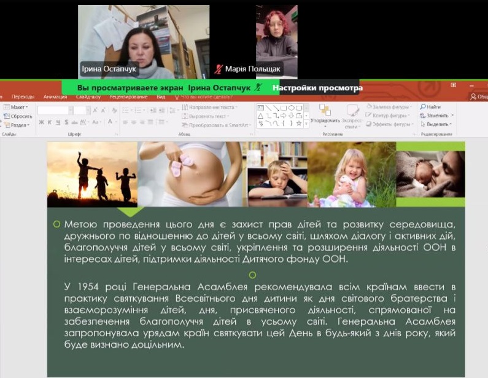Open the Упорядочить arrange dropdown
This screenshot has height=378, width=488.
[x=325, y=117]
